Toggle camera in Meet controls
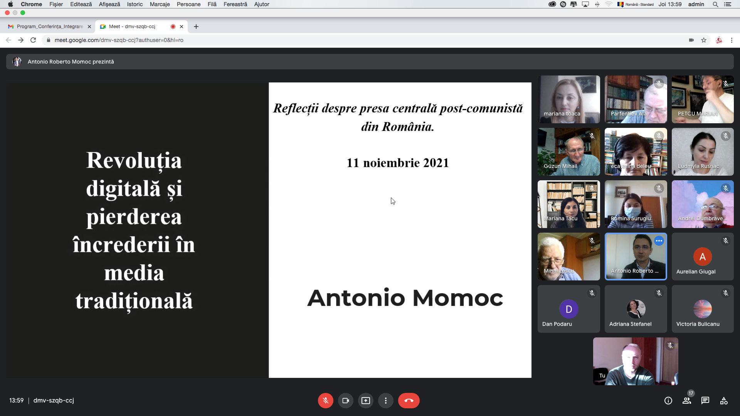The height and width of the screenshot is (416, 740). coord(345,401)
